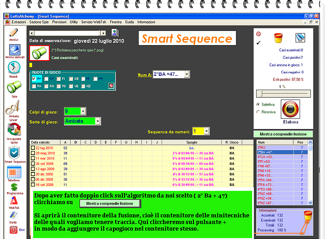Click the document icon beside date scrollbar
325x239 pixels.
coord(115,33)
